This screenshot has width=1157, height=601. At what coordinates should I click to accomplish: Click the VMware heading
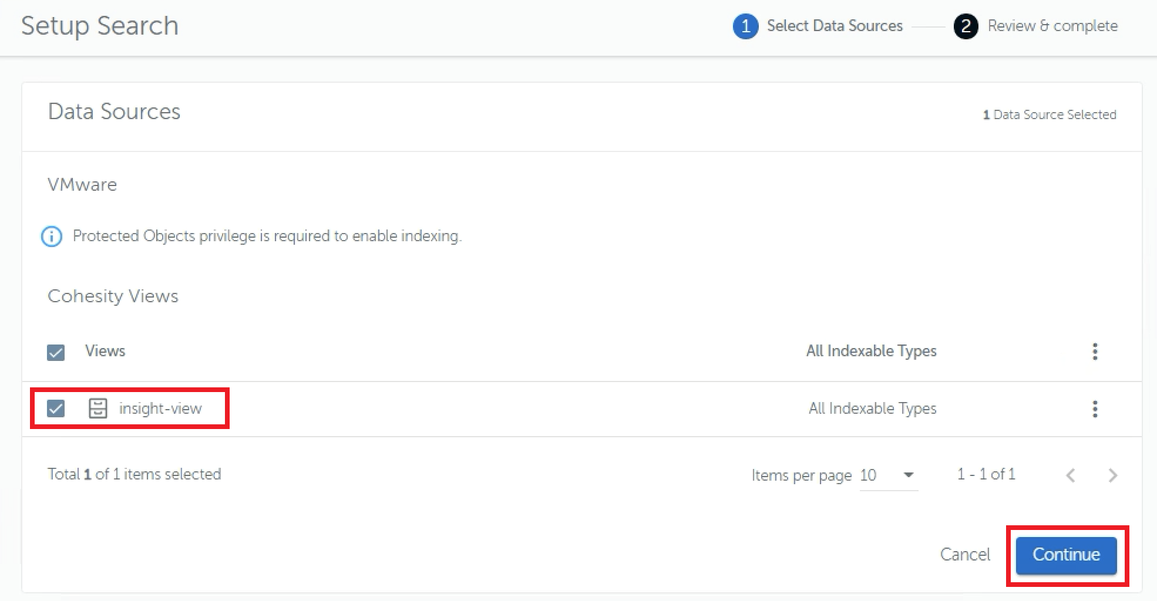(82, 185)
